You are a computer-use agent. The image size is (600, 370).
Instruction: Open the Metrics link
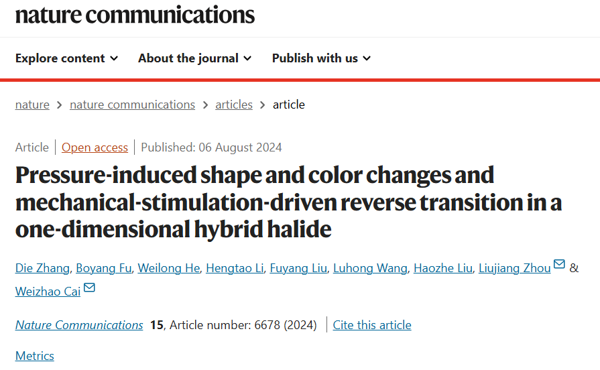tap(34, 356)
